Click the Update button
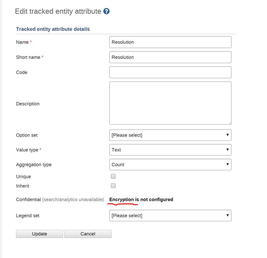The width and height of the screenshot is (267, 258). [40, 234]
